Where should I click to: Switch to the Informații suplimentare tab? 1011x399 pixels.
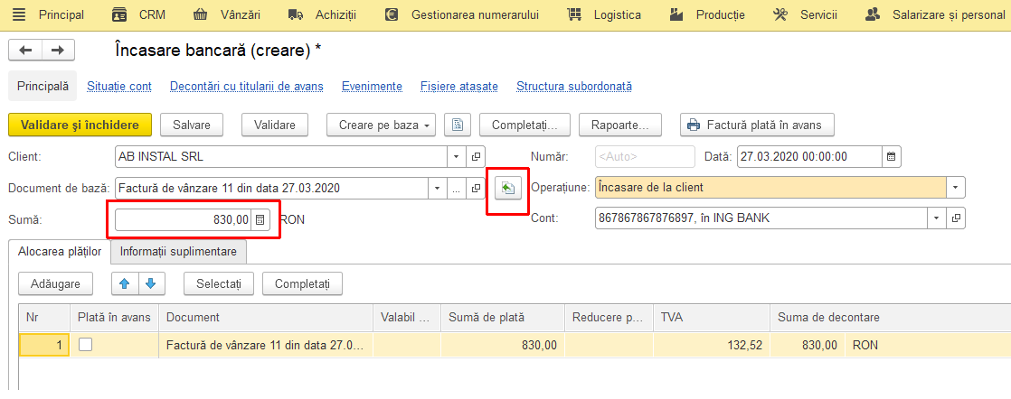pyautogui.click(x=179, y=252)
